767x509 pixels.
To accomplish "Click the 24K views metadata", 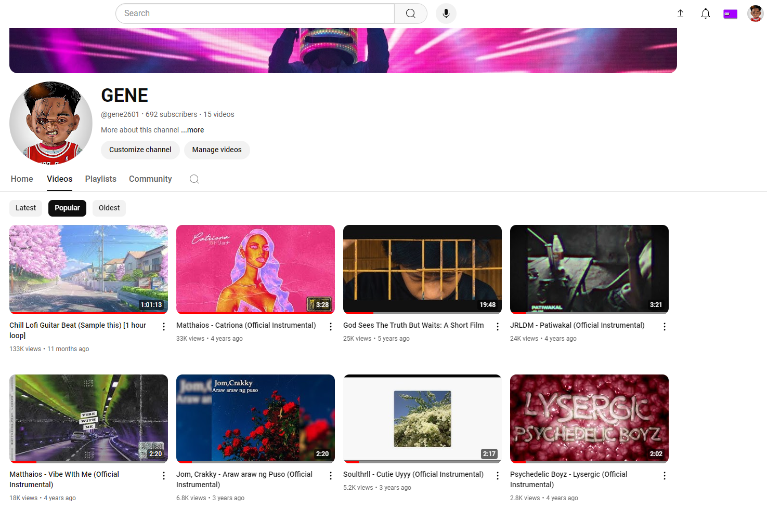I will tap(524, 339).
